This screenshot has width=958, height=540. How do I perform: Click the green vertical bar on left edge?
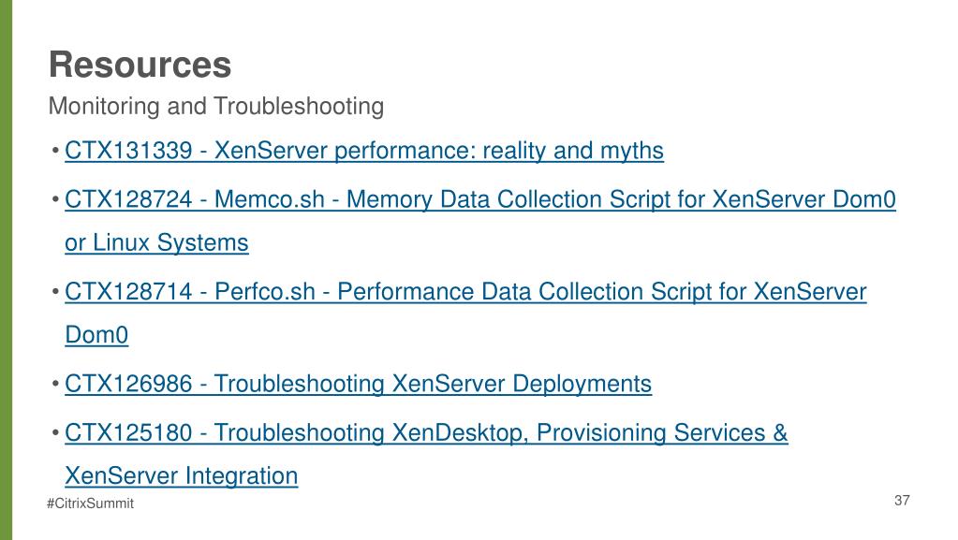point(7,270)
